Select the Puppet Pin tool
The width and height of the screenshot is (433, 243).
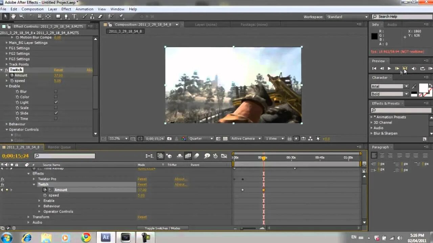coord(121,16)
